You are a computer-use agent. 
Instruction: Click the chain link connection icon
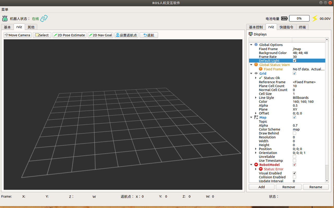coord(44,18)
